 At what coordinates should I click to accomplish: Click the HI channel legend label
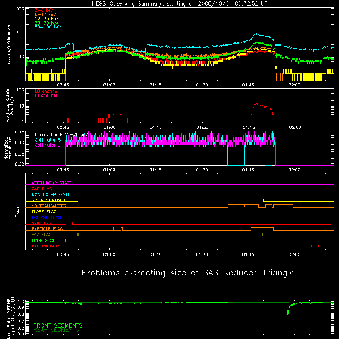coord(46,96)
